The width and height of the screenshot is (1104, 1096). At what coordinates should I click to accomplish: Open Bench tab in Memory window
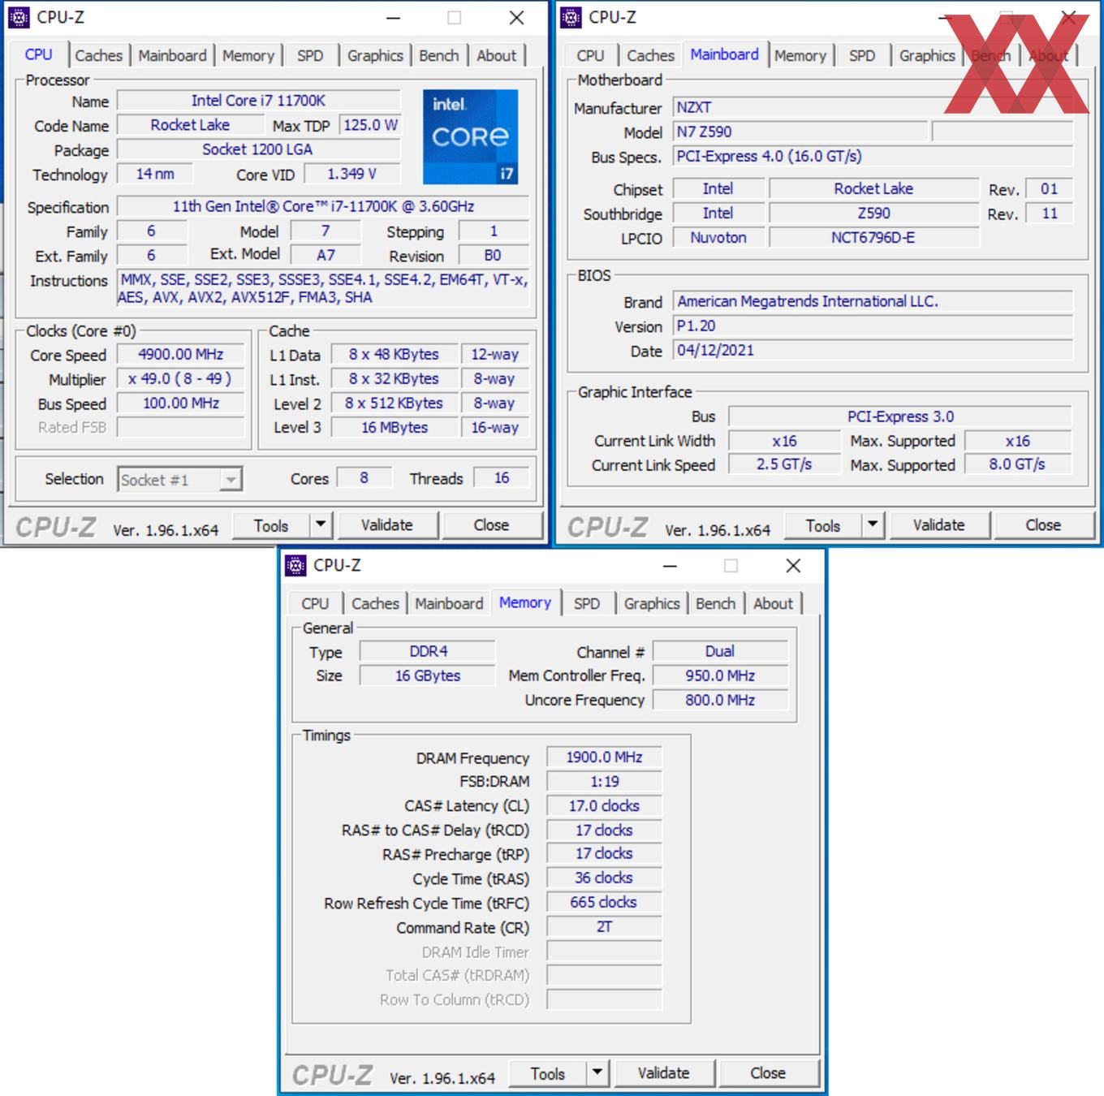coord(716,604)
